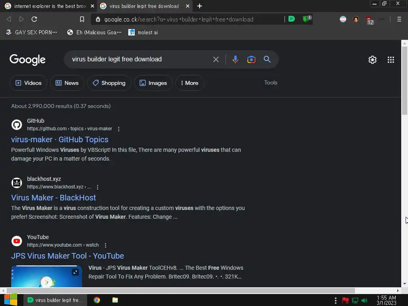Open the Google apps grid
The height and width of the screenshot is (306, 408).
click(x=390, y=60)
